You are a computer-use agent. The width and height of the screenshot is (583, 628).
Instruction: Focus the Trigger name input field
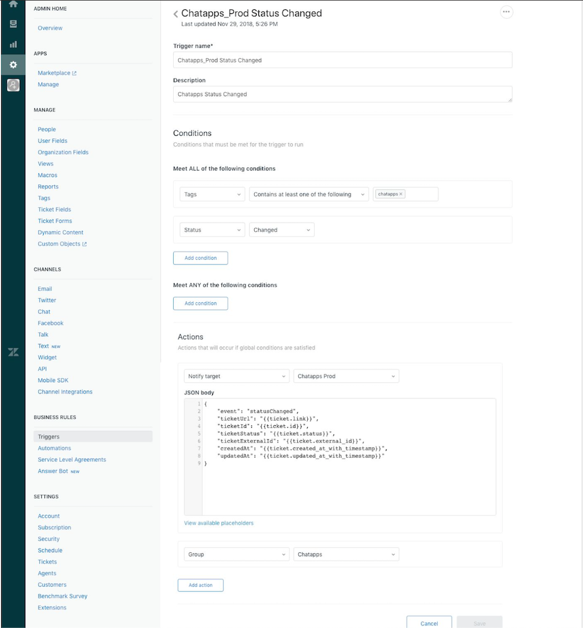pyautogui.click(x=343, y=60)
